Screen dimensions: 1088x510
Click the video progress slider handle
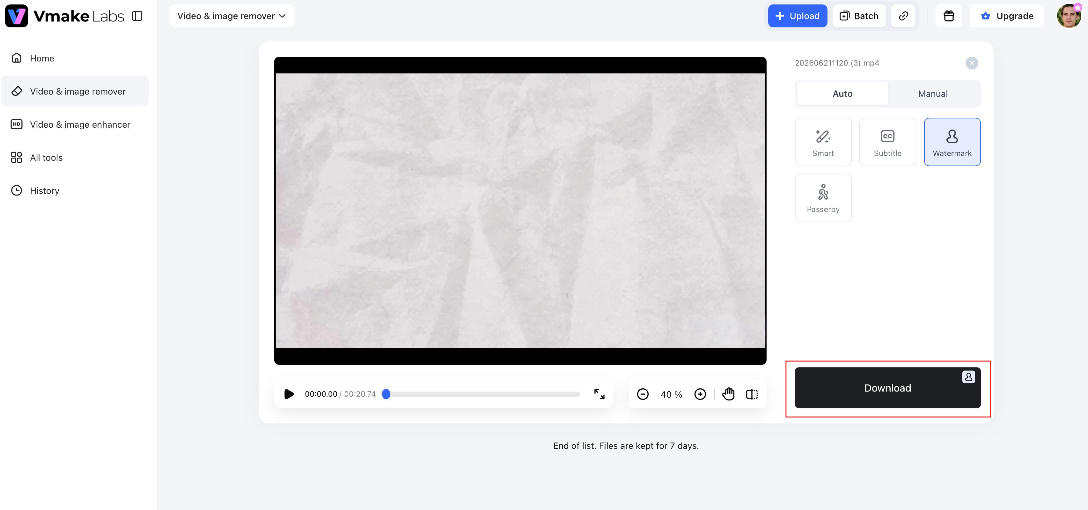coord(386,394)
